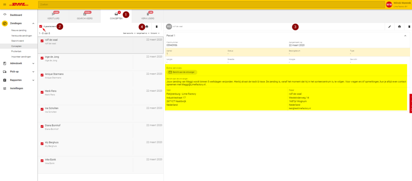Image resolution: width=412 pixels, height=181 pixels.
Task: Uncheck the inge de Jong shipment
Action: coord(42,58)
